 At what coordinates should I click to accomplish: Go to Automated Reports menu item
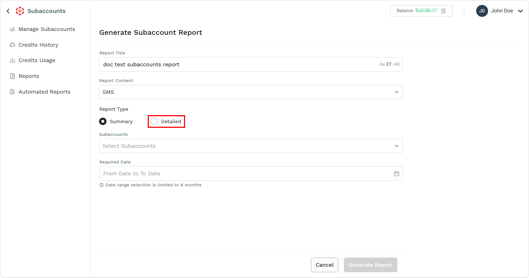coord(44,92)
